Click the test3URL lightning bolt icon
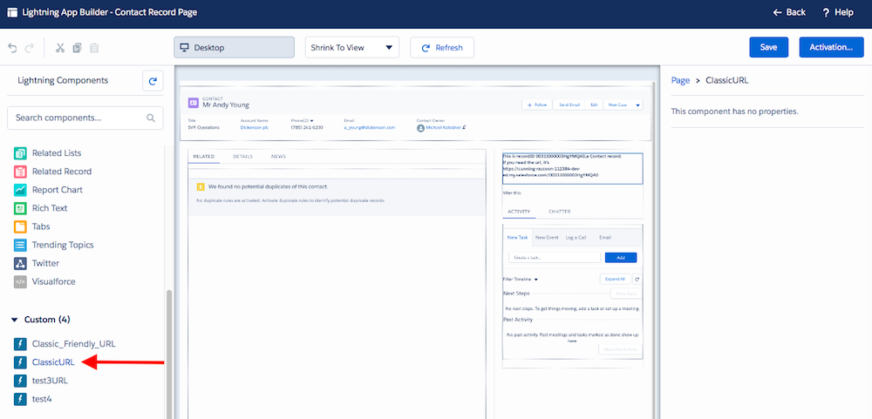Image resolution: width=872 pixels, height=419 pixels. [x=20, y=381]
